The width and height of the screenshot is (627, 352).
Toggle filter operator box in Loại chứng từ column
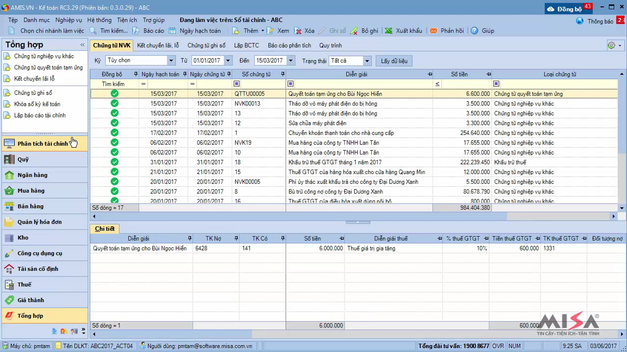[496, 84]
